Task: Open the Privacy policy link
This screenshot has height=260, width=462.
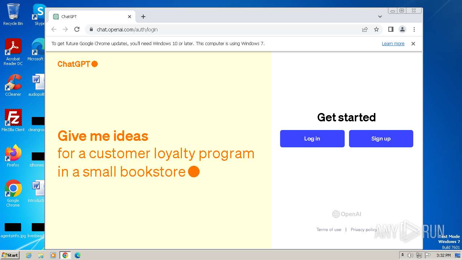Action: coord(364,230)
